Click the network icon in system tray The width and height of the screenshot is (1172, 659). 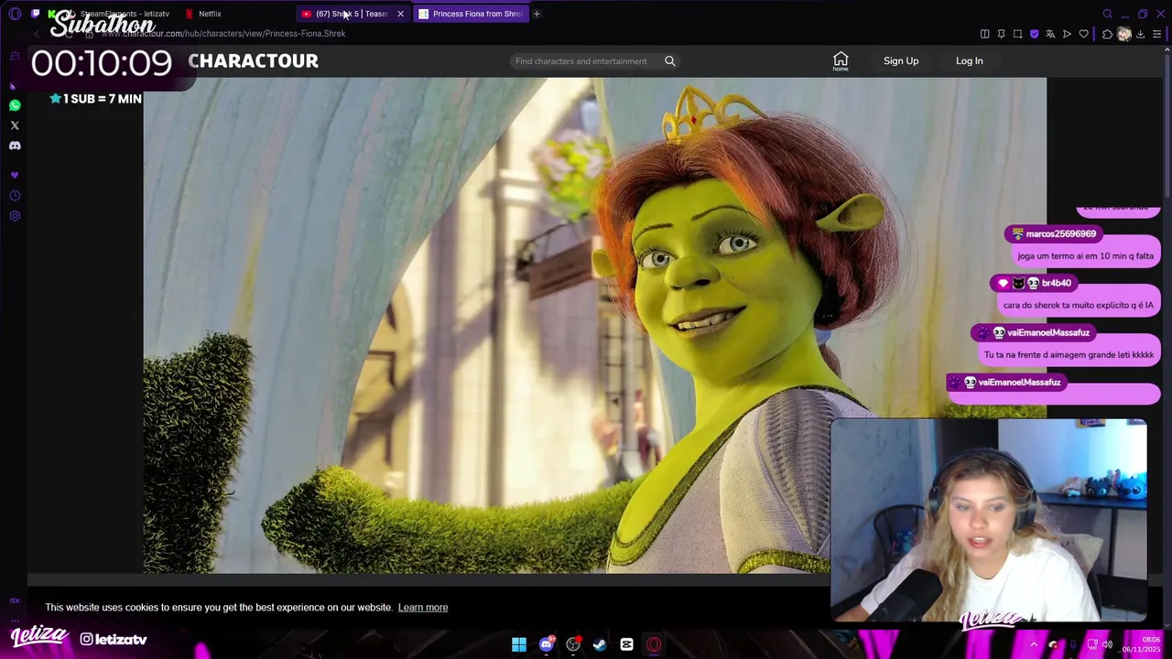[x=1091, y=644]
